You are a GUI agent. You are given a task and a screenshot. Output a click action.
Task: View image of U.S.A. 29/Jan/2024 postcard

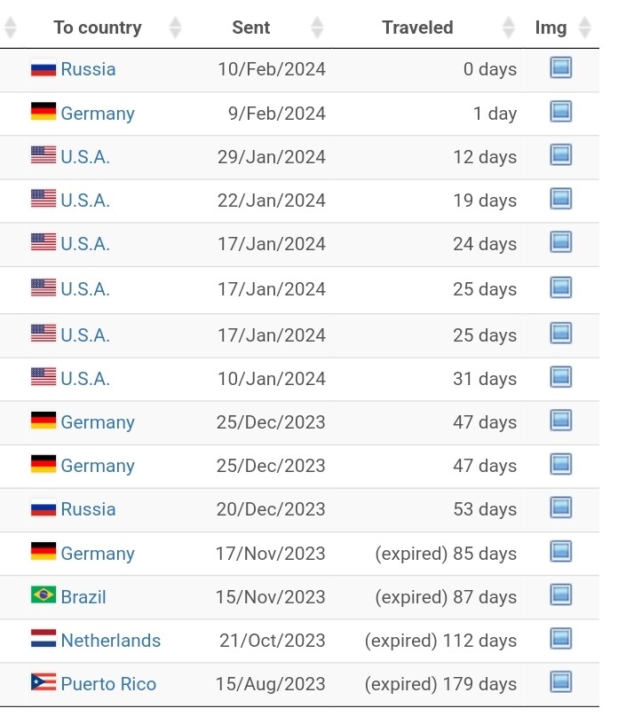pos(561,155)
